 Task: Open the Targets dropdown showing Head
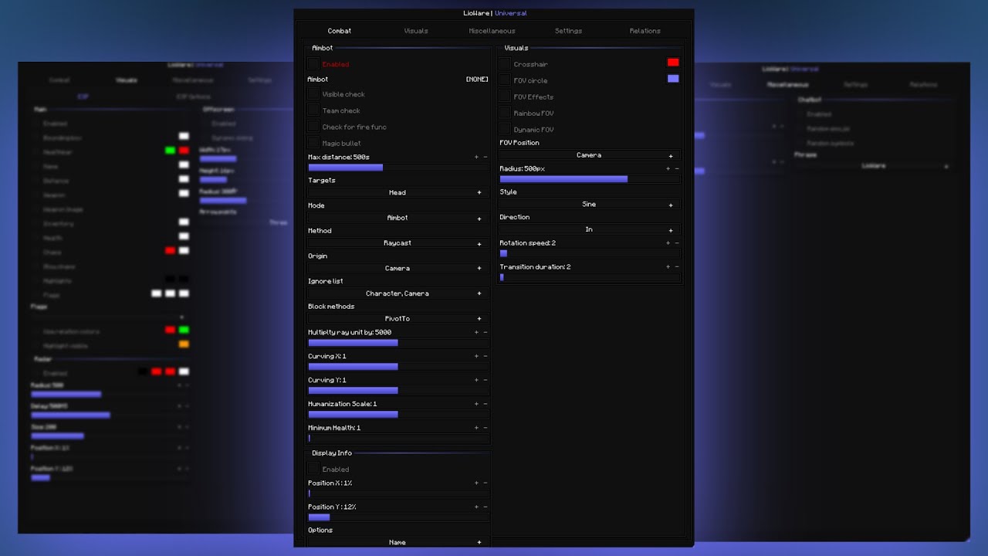(x=398, y=192)
